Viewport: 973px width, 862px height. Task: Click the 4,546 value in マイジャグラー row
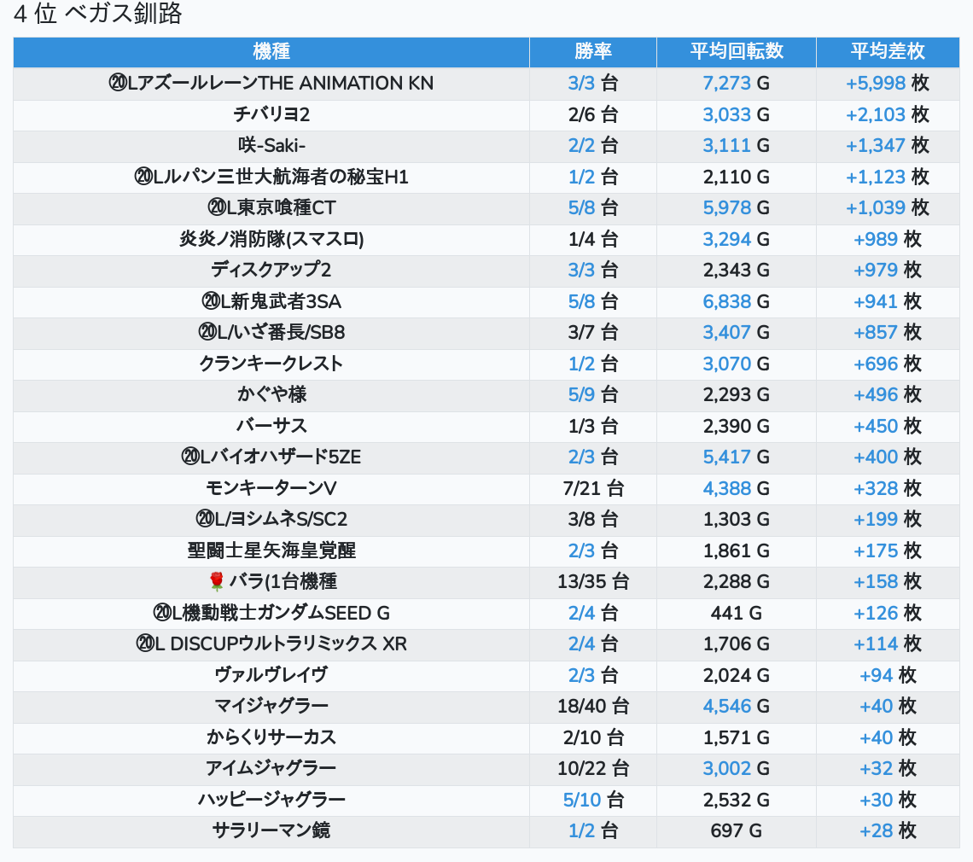(726, 707)
